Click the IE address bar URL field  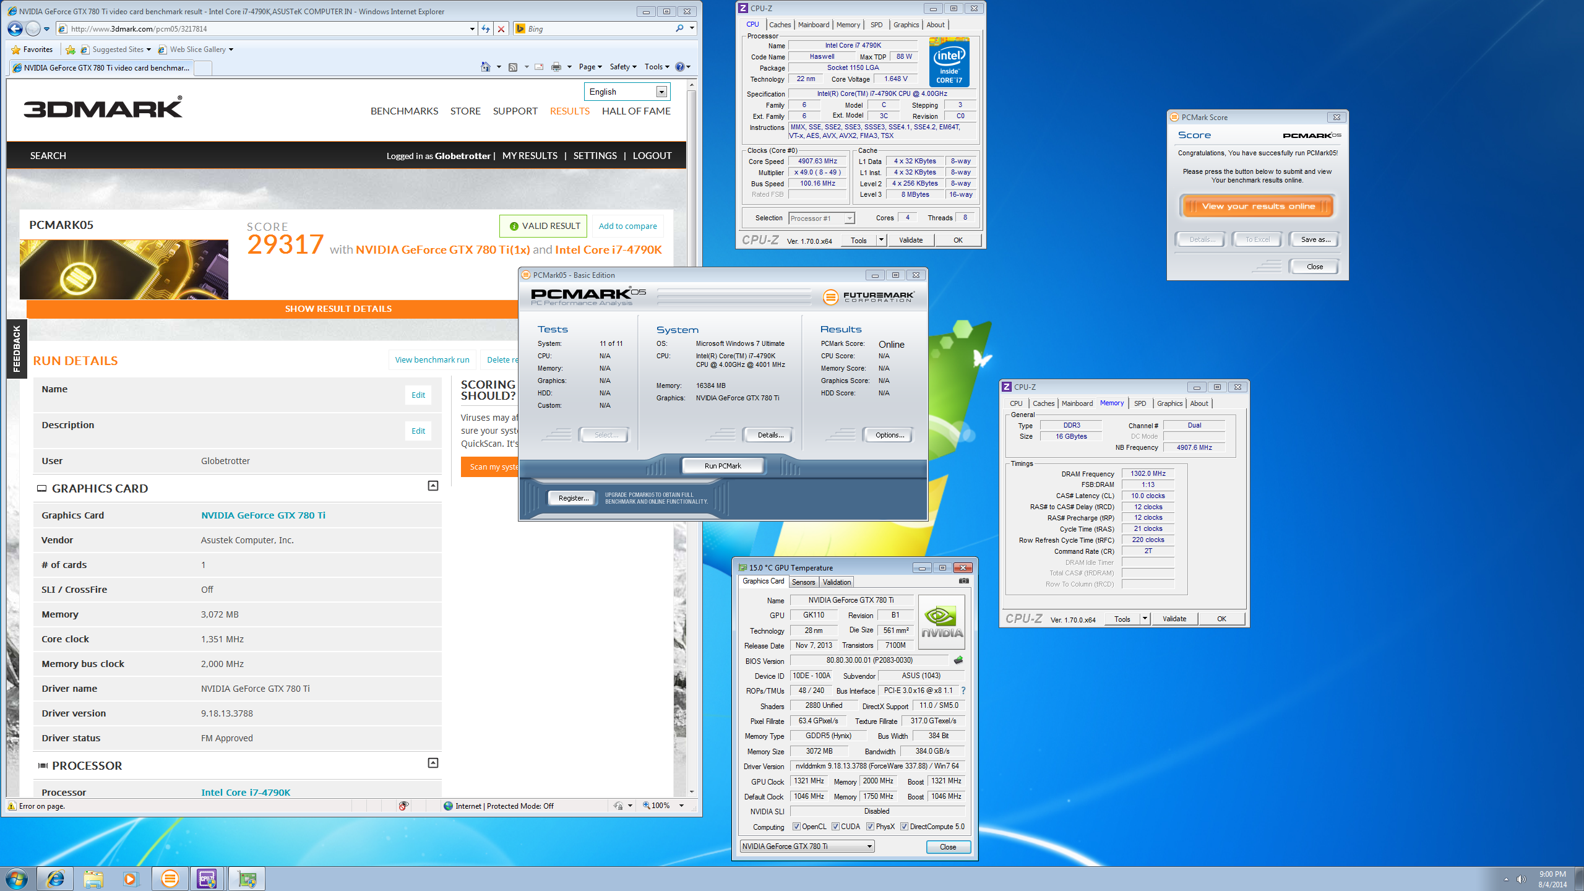(266, 28)
